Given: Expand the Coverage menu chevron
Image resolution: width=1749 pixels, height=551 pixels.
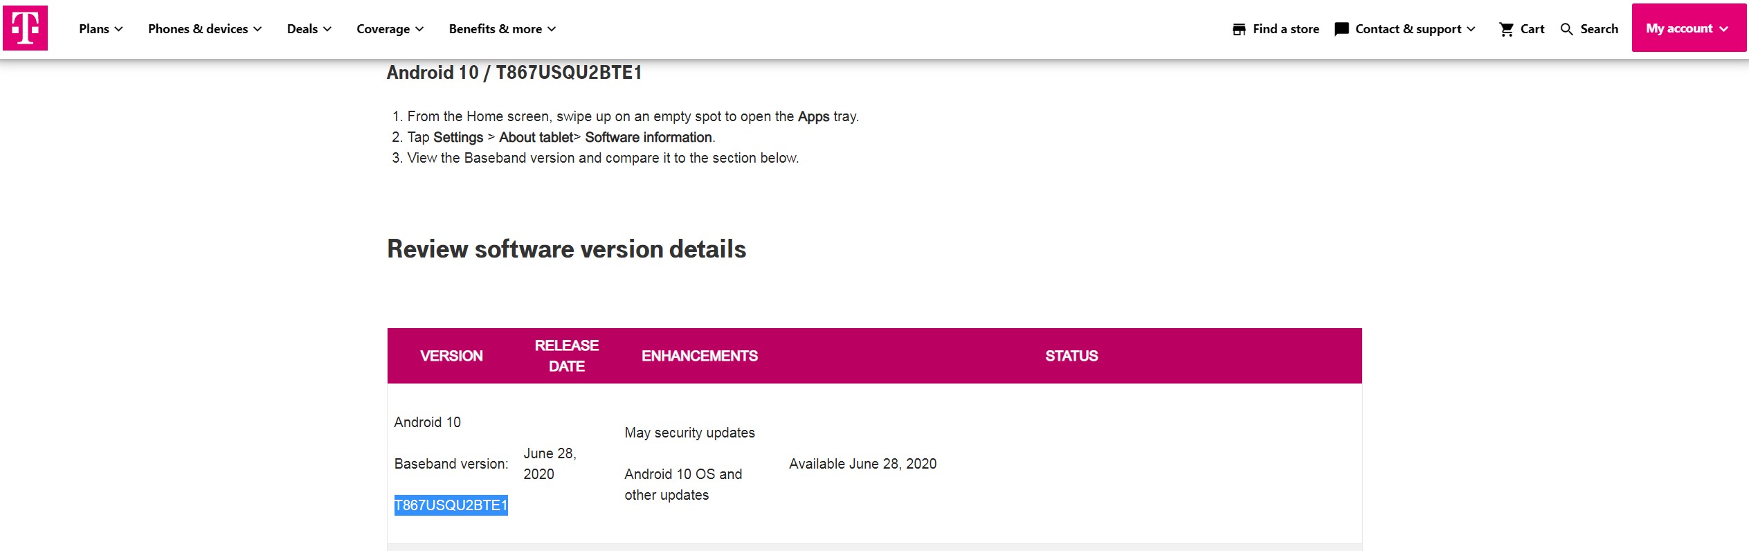Looking at the screenshot, I should 419,29.
